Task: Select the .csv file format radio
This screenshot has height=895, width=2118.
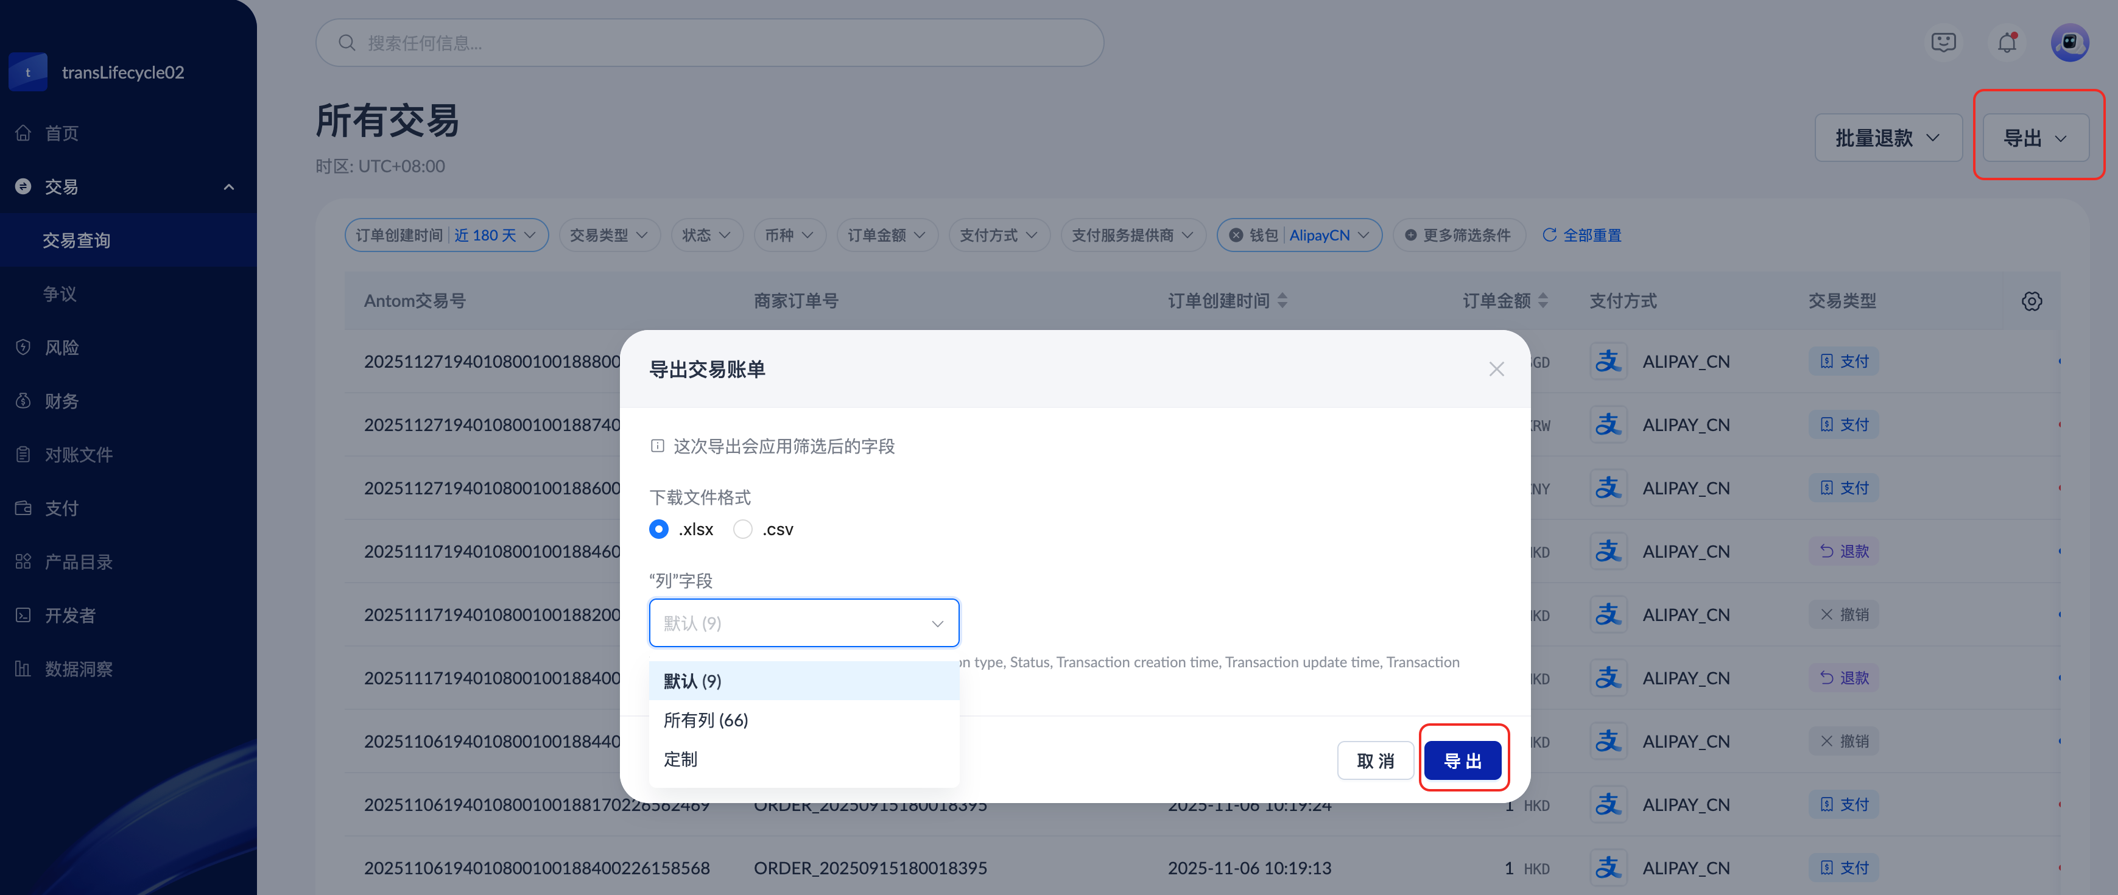Action: pos(742,529)
